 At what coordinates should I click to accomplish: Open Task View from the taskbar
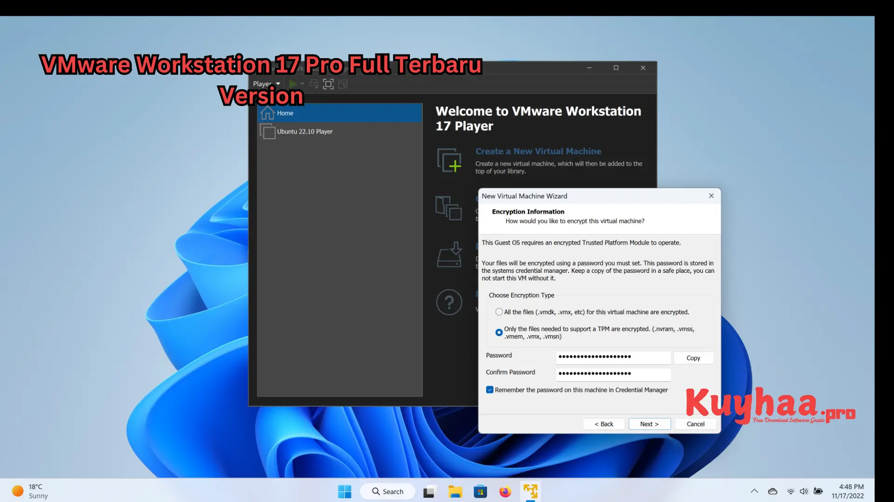429,491
